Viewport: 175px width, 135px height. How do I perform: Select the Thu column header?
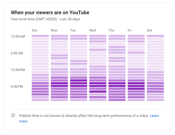tap(111, 30)
